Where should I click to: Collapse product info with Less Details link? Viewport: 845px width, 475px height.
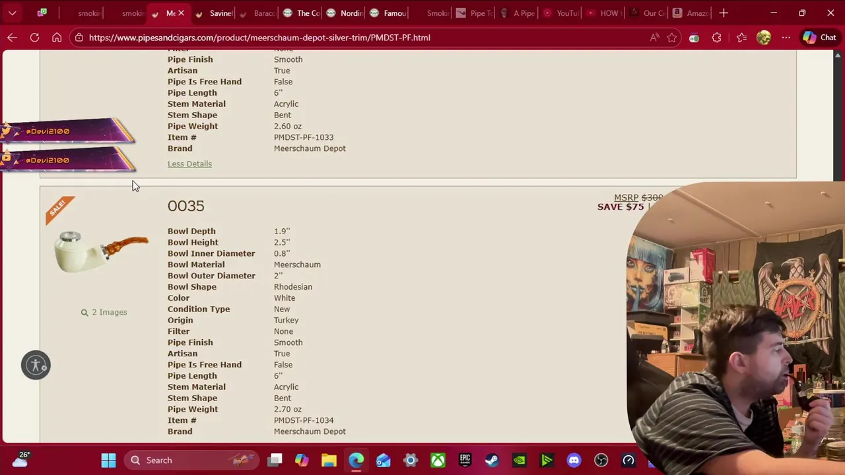click(189, 164)
